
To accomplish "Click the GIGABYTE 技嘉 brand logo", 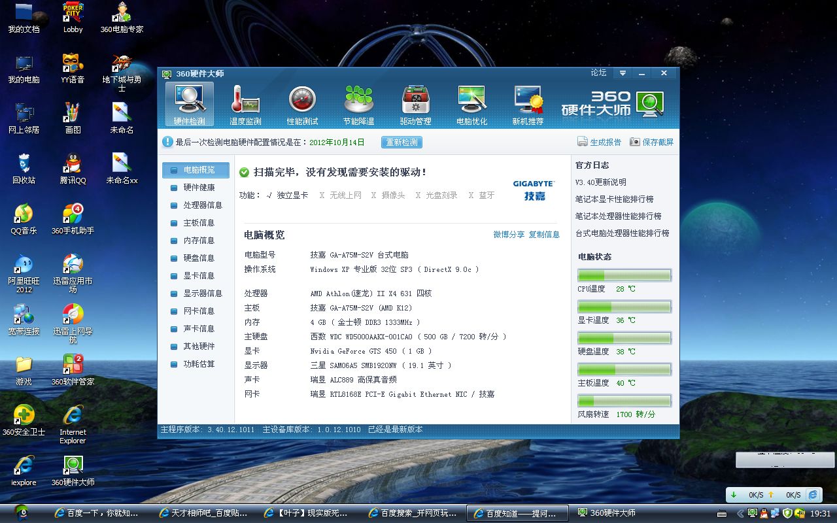I will pos(534,190).
